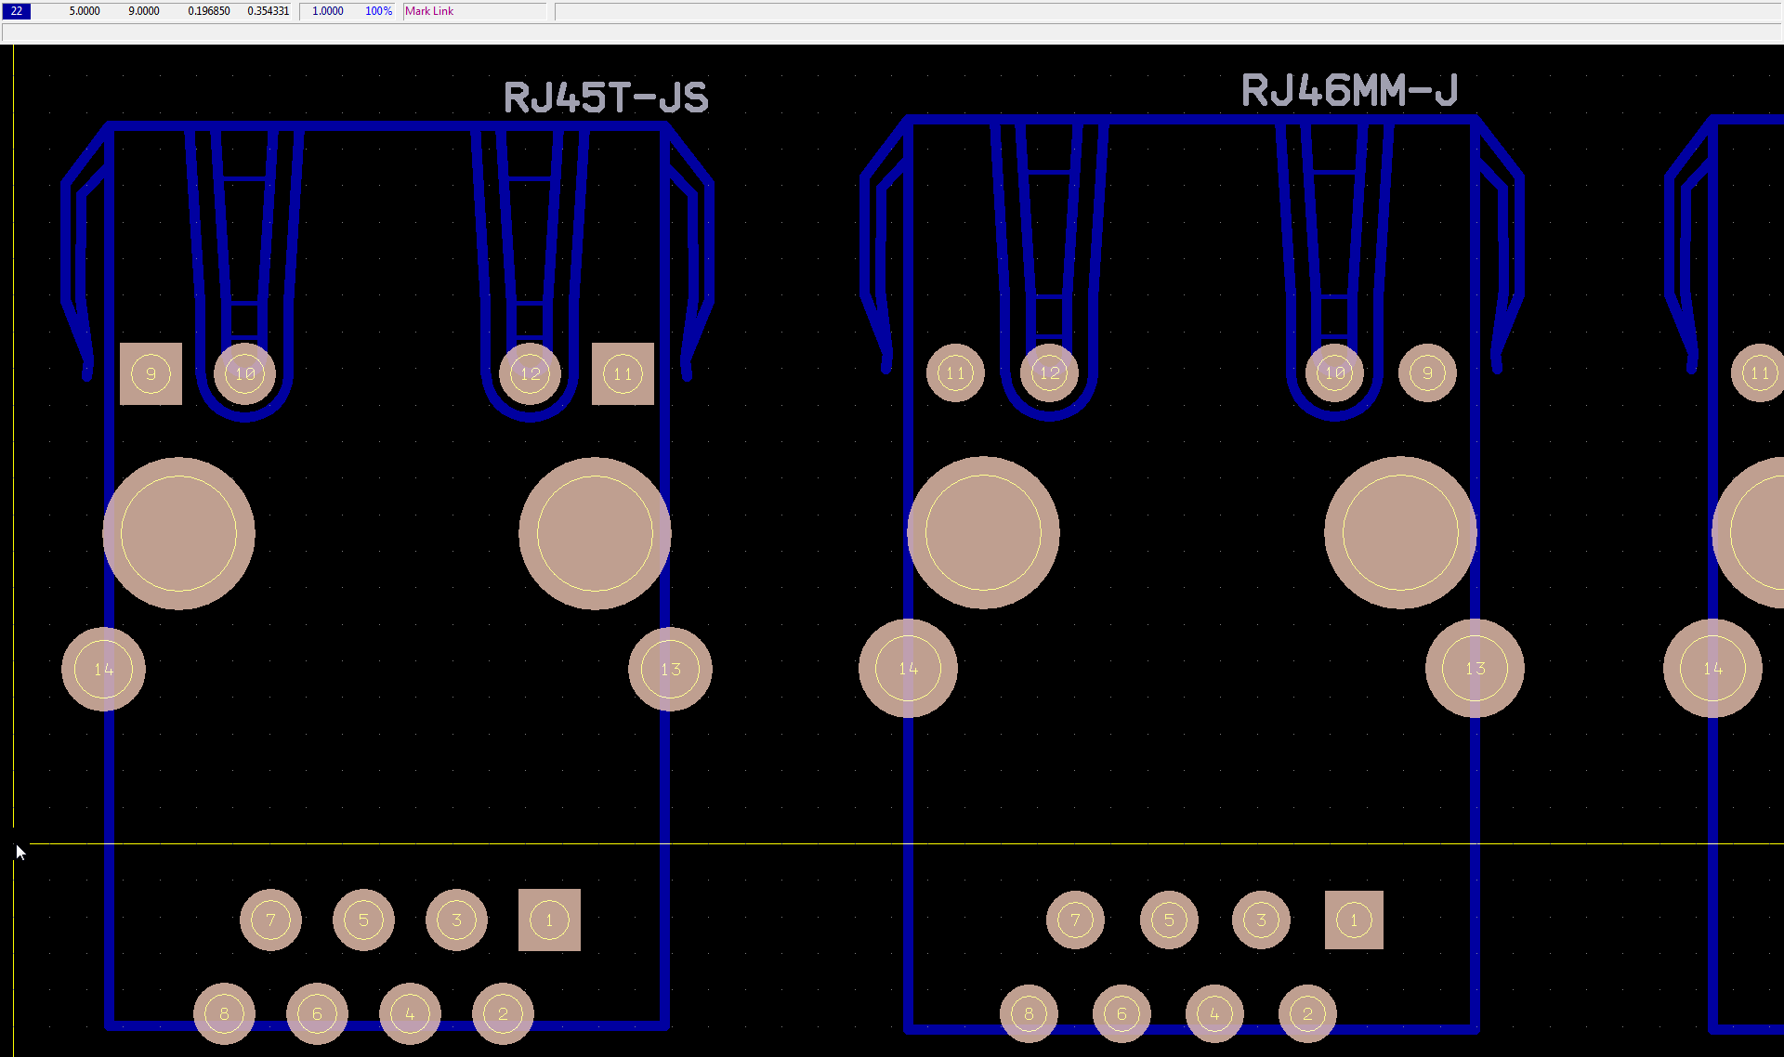Screen dimensions: 1784x1057
Task: Select the left mounting hole of RJ46MM-J
Action: 983,533
